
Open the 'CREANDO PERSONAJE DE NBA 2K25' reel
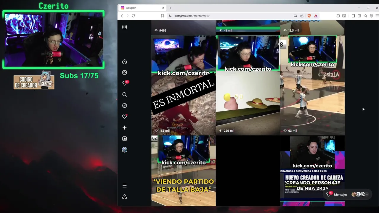pos(312,171)
